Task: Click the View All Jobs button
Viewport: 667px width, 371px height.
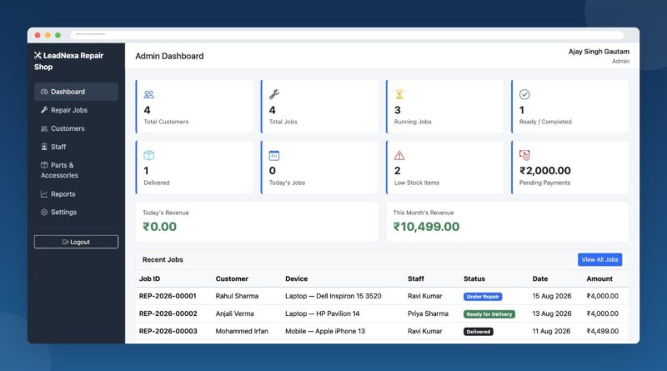Action: tap(599, 259)
